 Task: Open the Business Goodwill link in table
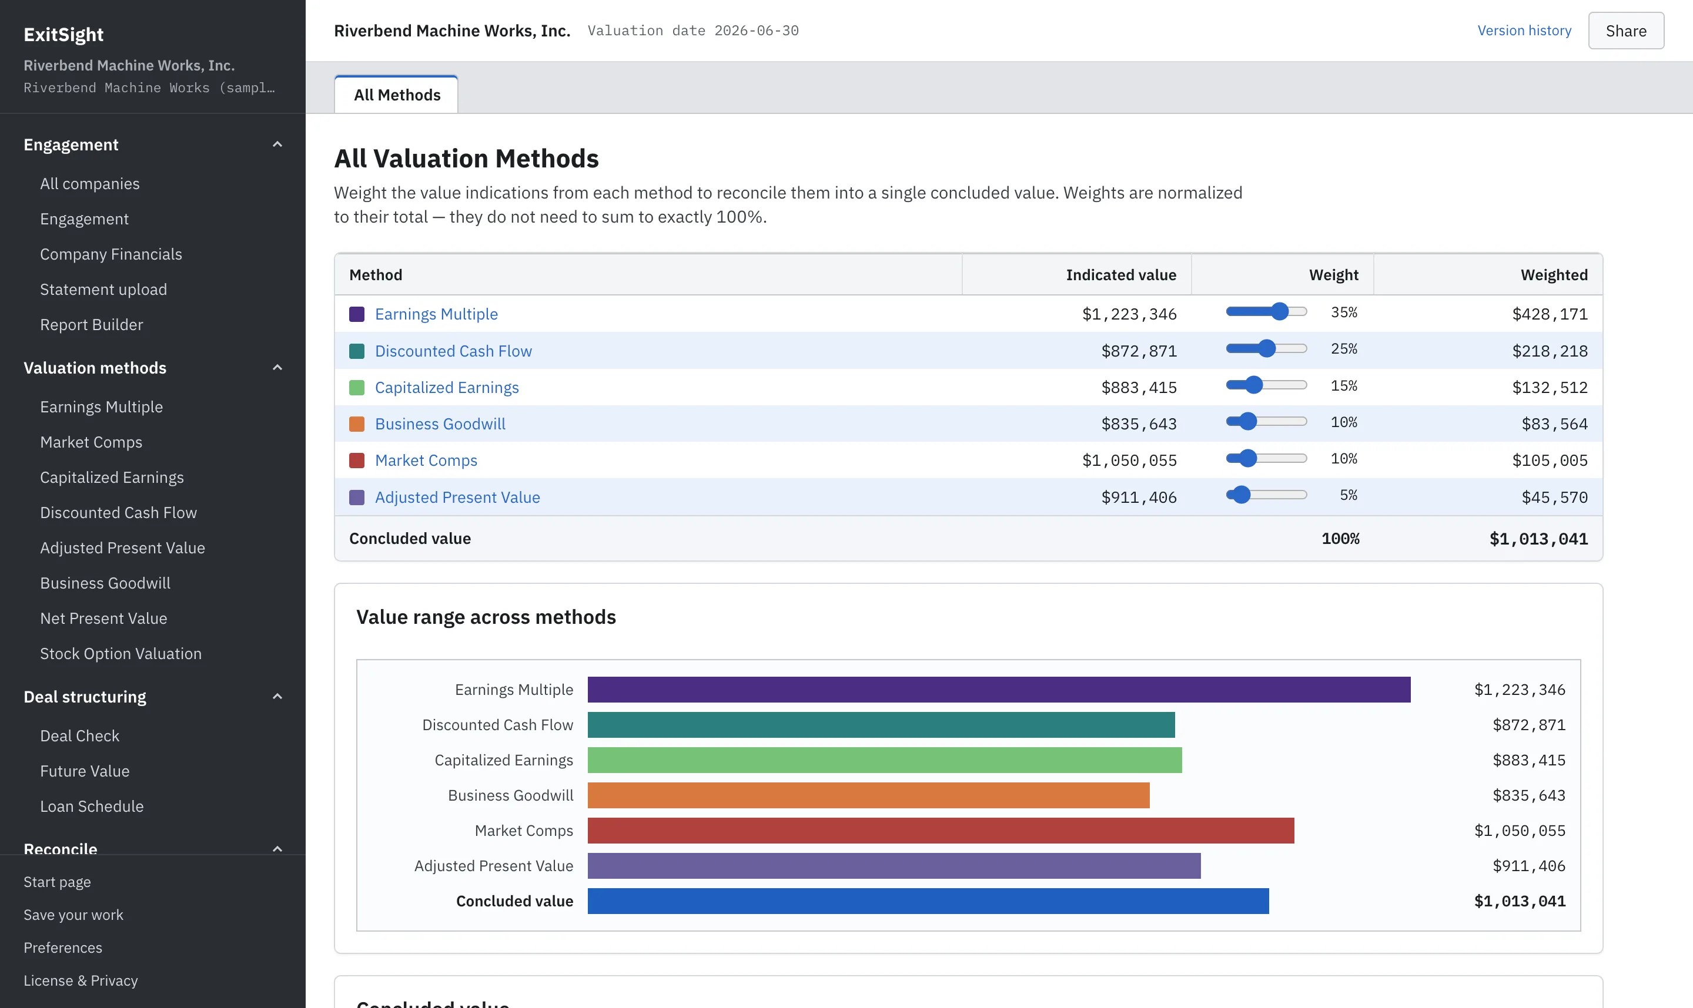tap(440, 424)
